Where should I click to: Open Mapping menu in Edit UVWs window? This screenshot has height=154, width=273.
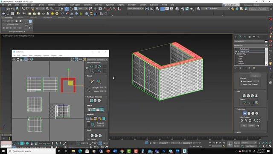(38, 55)
